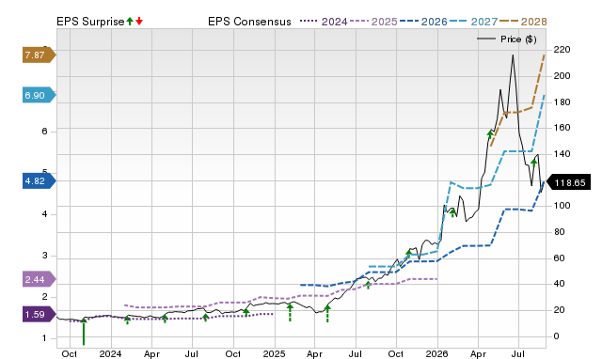Click the 2024 consensus legend entry

(x=324, y=22)
